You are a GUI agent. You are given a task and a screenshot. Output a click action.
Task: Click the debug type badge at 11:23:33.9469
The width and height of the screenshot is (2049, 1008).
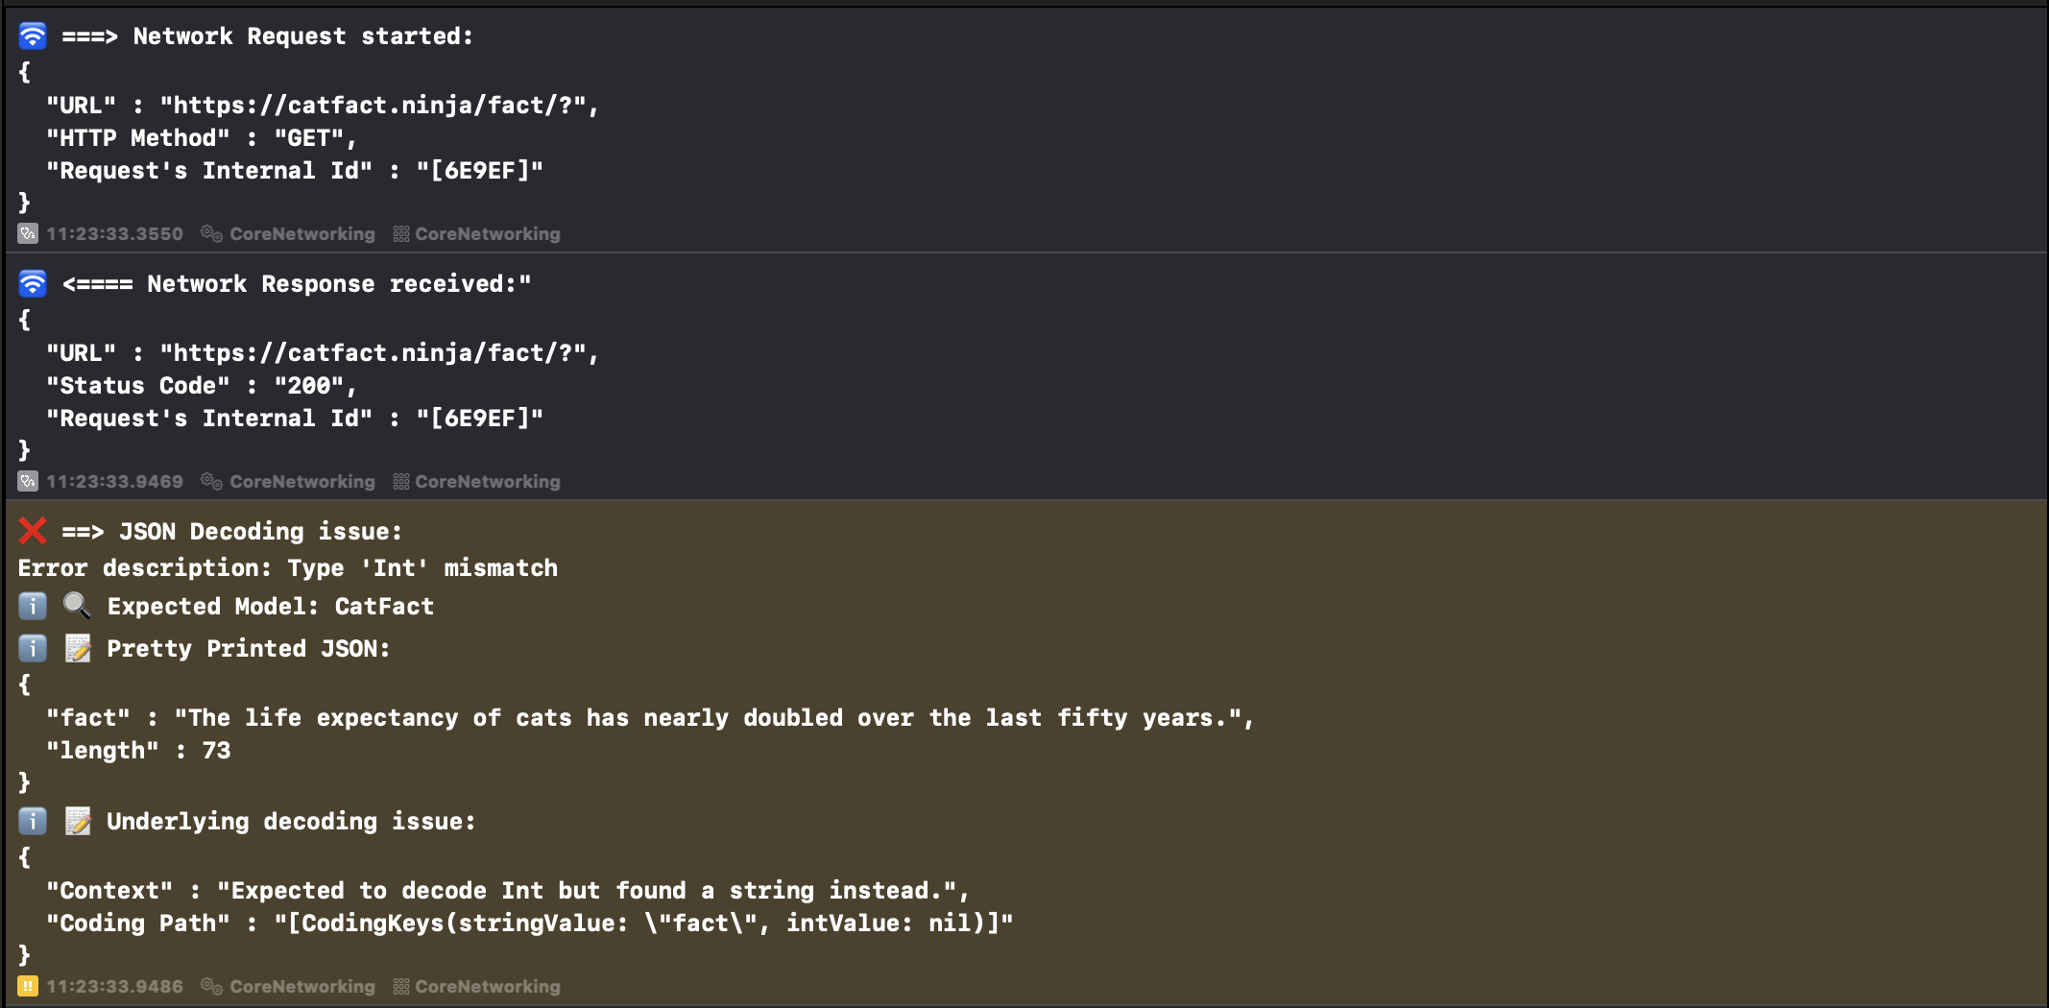point(28,481)
